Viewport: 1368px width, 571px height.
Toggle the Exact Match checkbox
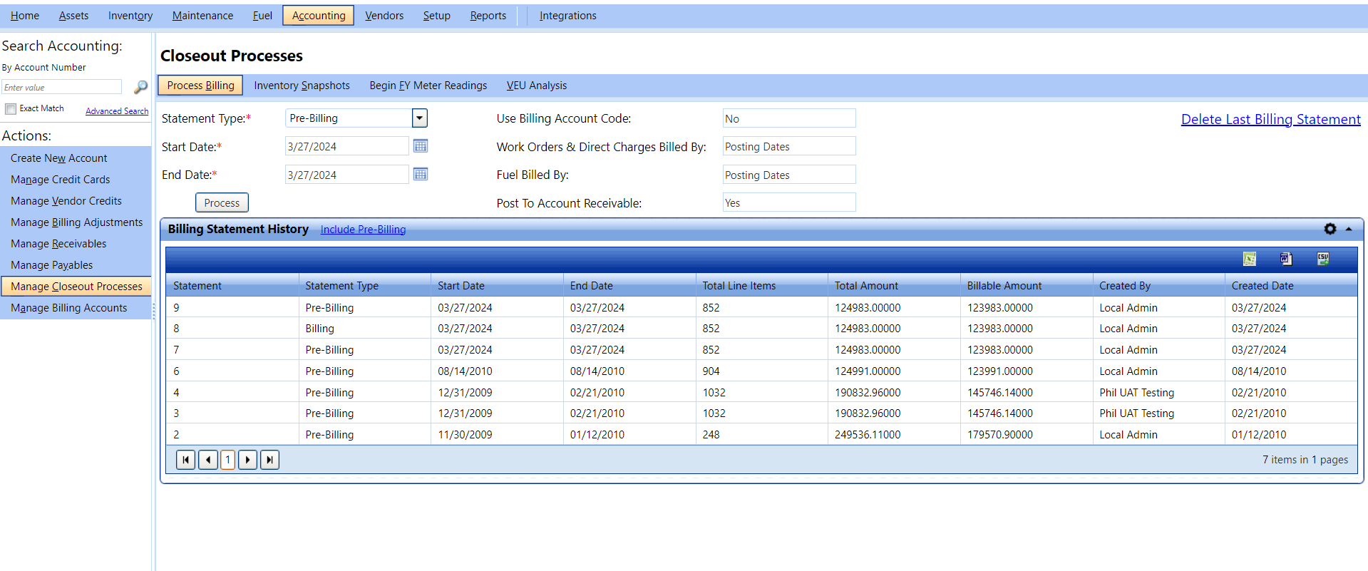[11, 109]
